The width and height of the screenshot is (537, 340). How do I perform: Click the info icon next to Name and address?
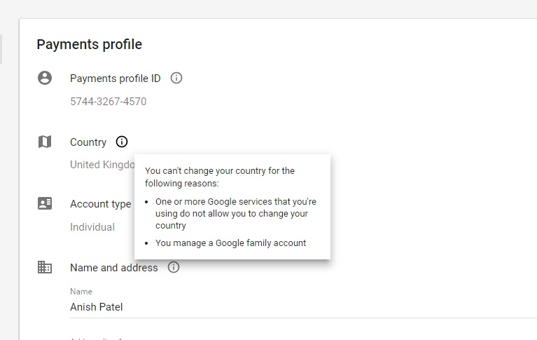[174, 267]
